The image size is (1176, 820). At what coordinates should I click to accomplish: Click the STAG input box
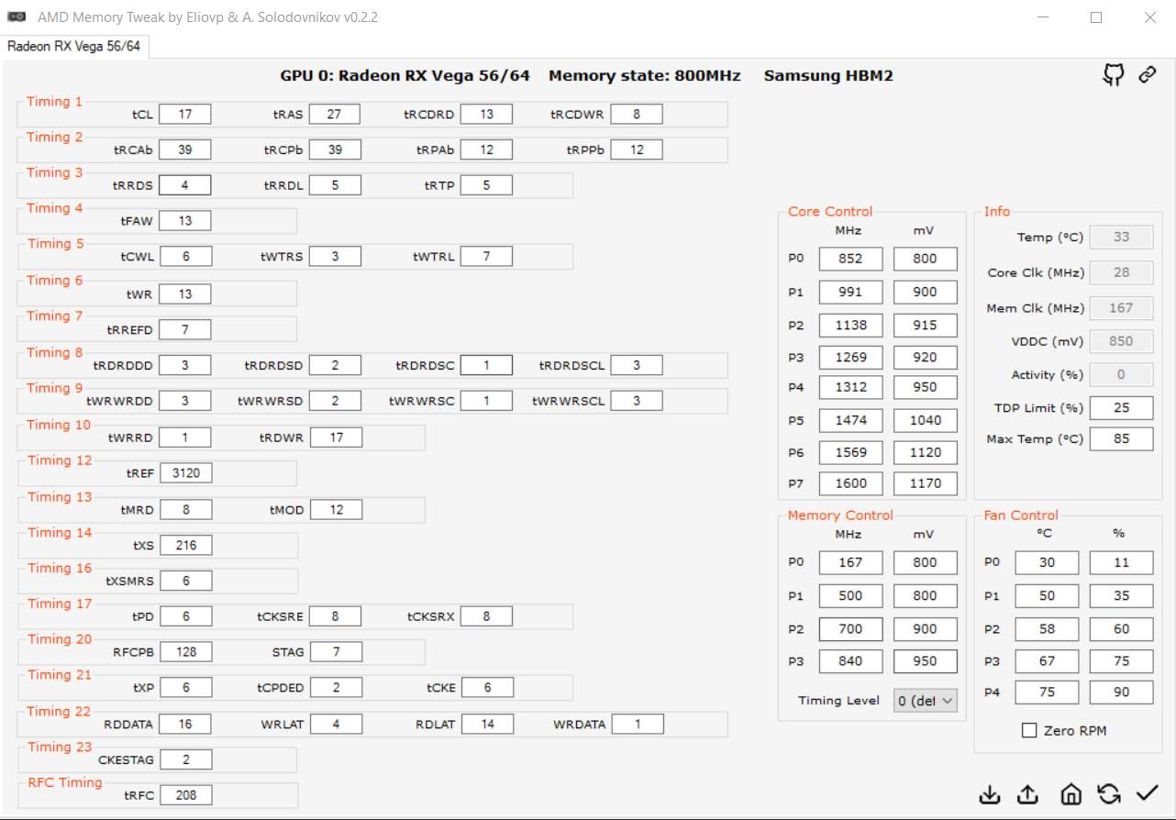click(336, 652)
